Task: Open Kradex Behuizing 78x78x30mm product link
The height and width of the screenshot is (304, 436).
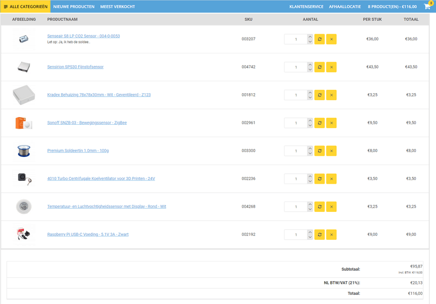Action: (x=99, y=95)
